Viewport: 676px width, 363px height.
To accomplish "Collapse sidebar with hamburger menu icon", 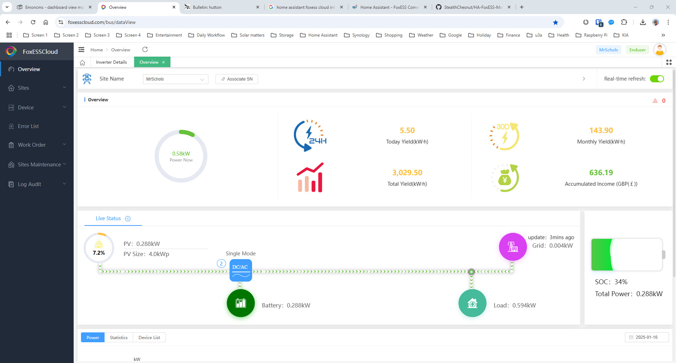I will tap(81, 50).
